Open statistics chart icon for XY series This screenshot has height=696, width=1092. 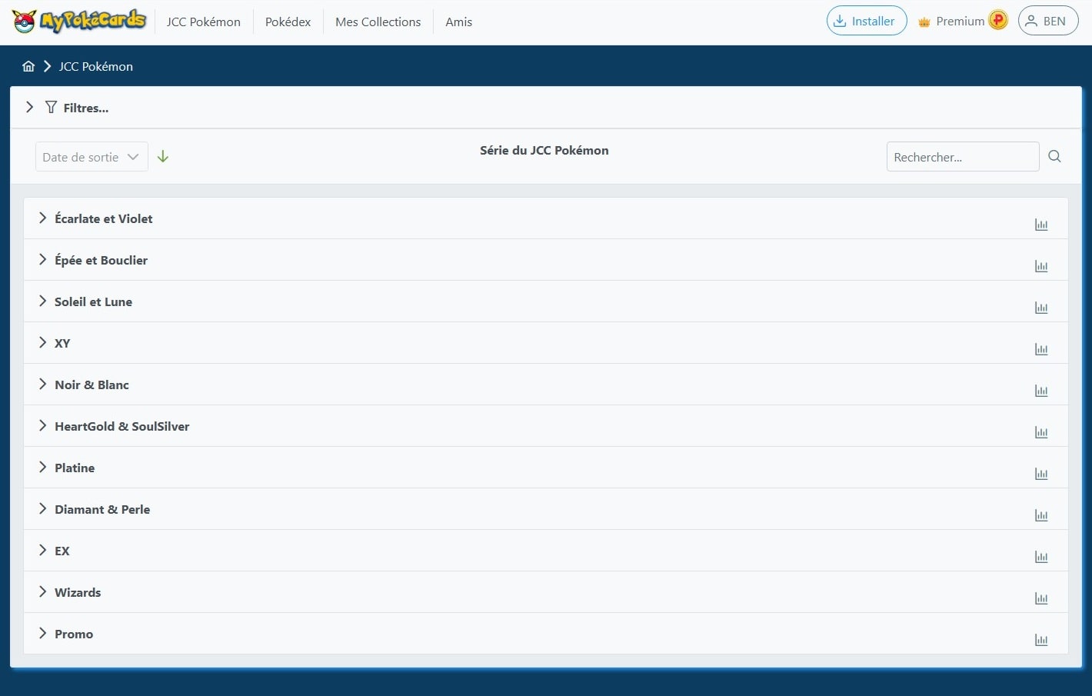(1041, 349)
